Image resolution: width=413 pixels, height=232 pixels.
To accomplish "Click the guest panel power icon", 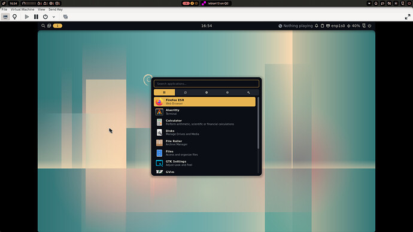I will point(369,26).
